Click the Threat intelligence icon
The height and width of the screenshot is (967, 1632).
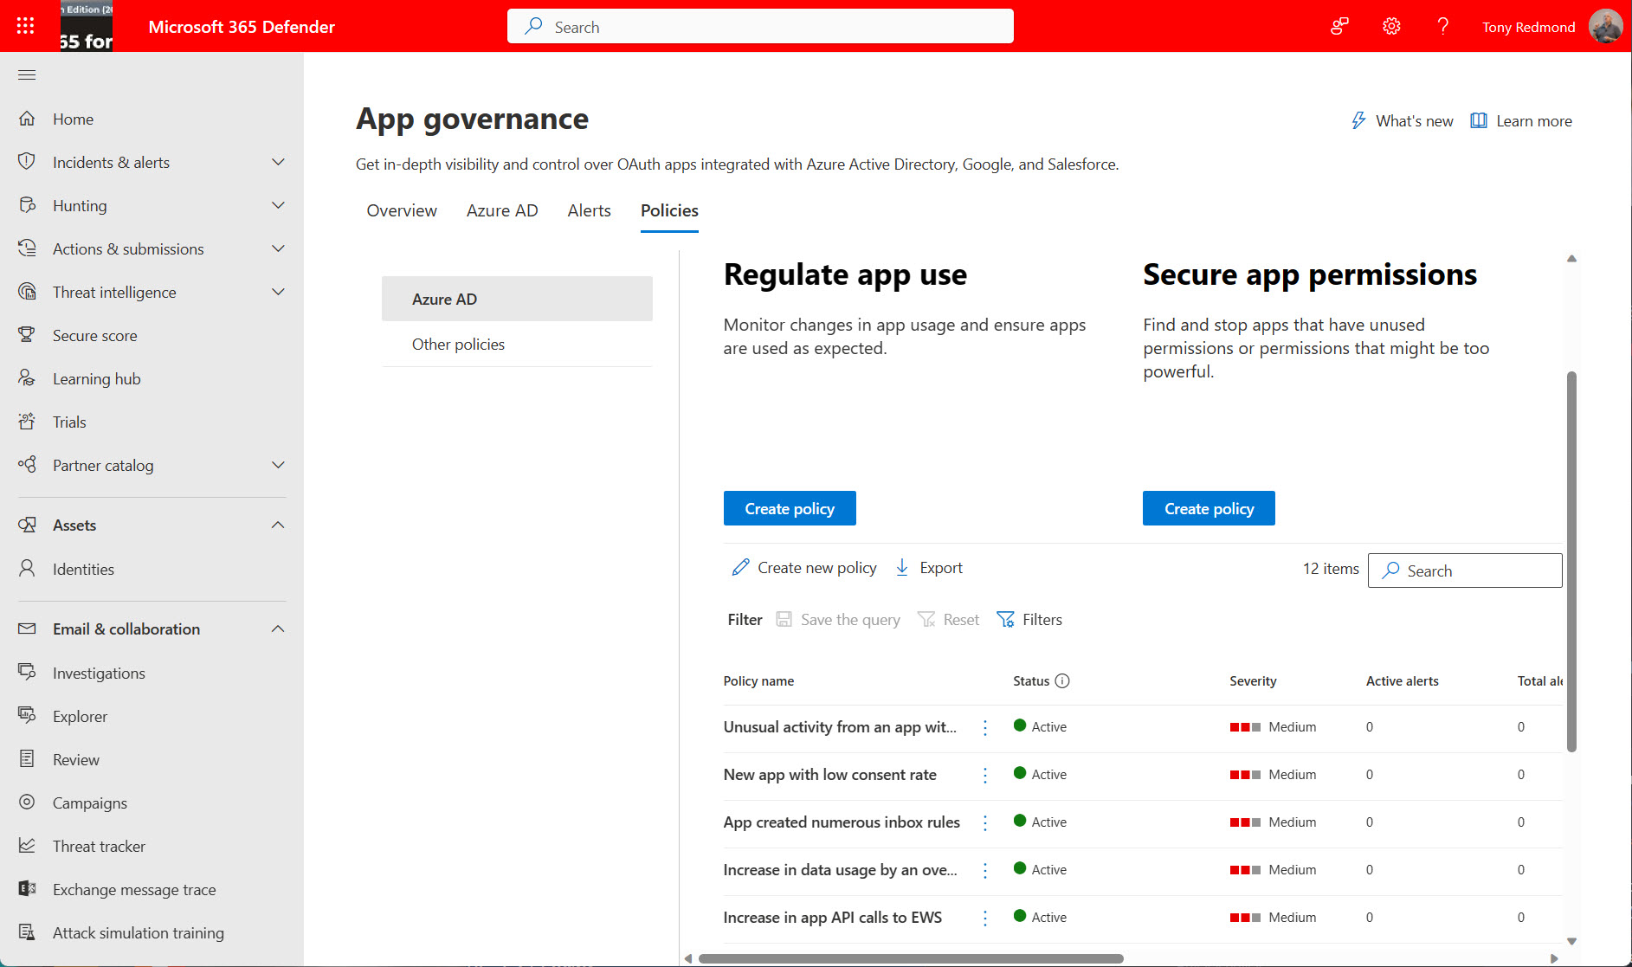point(27,292)
